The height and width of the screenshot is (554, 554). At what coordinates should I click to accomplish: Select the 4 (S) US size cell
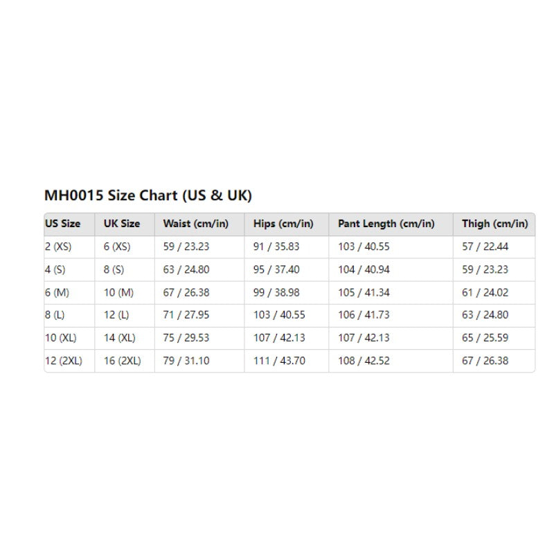(55, 269)
